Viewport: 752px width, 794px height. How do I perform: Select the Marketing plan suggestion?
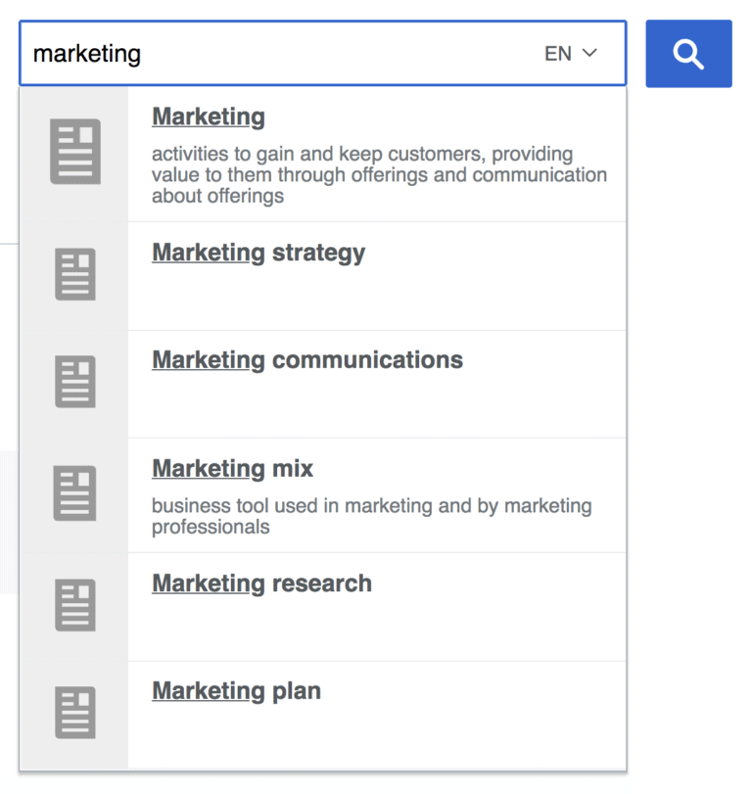pyautogui.click(x=236, y=690)
